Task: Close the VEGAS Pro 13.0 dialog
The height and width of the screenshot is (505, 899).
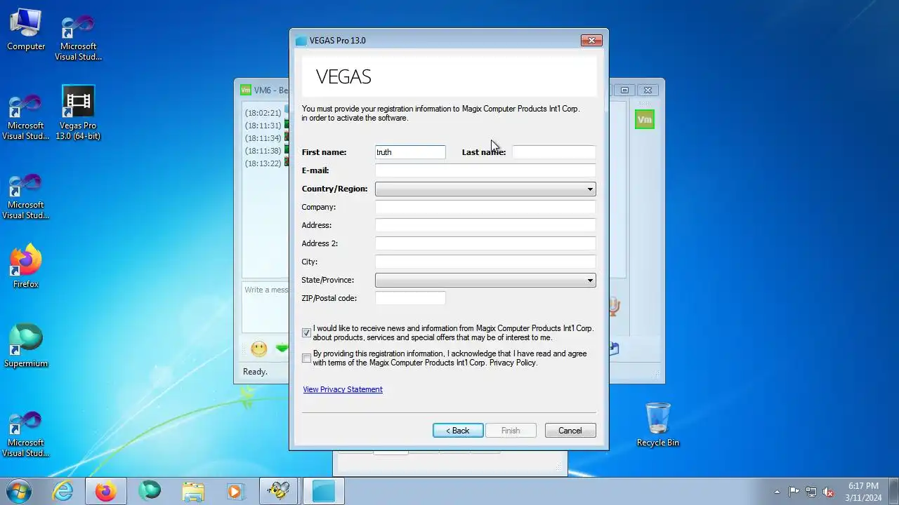Action: (x=591, y=41)
